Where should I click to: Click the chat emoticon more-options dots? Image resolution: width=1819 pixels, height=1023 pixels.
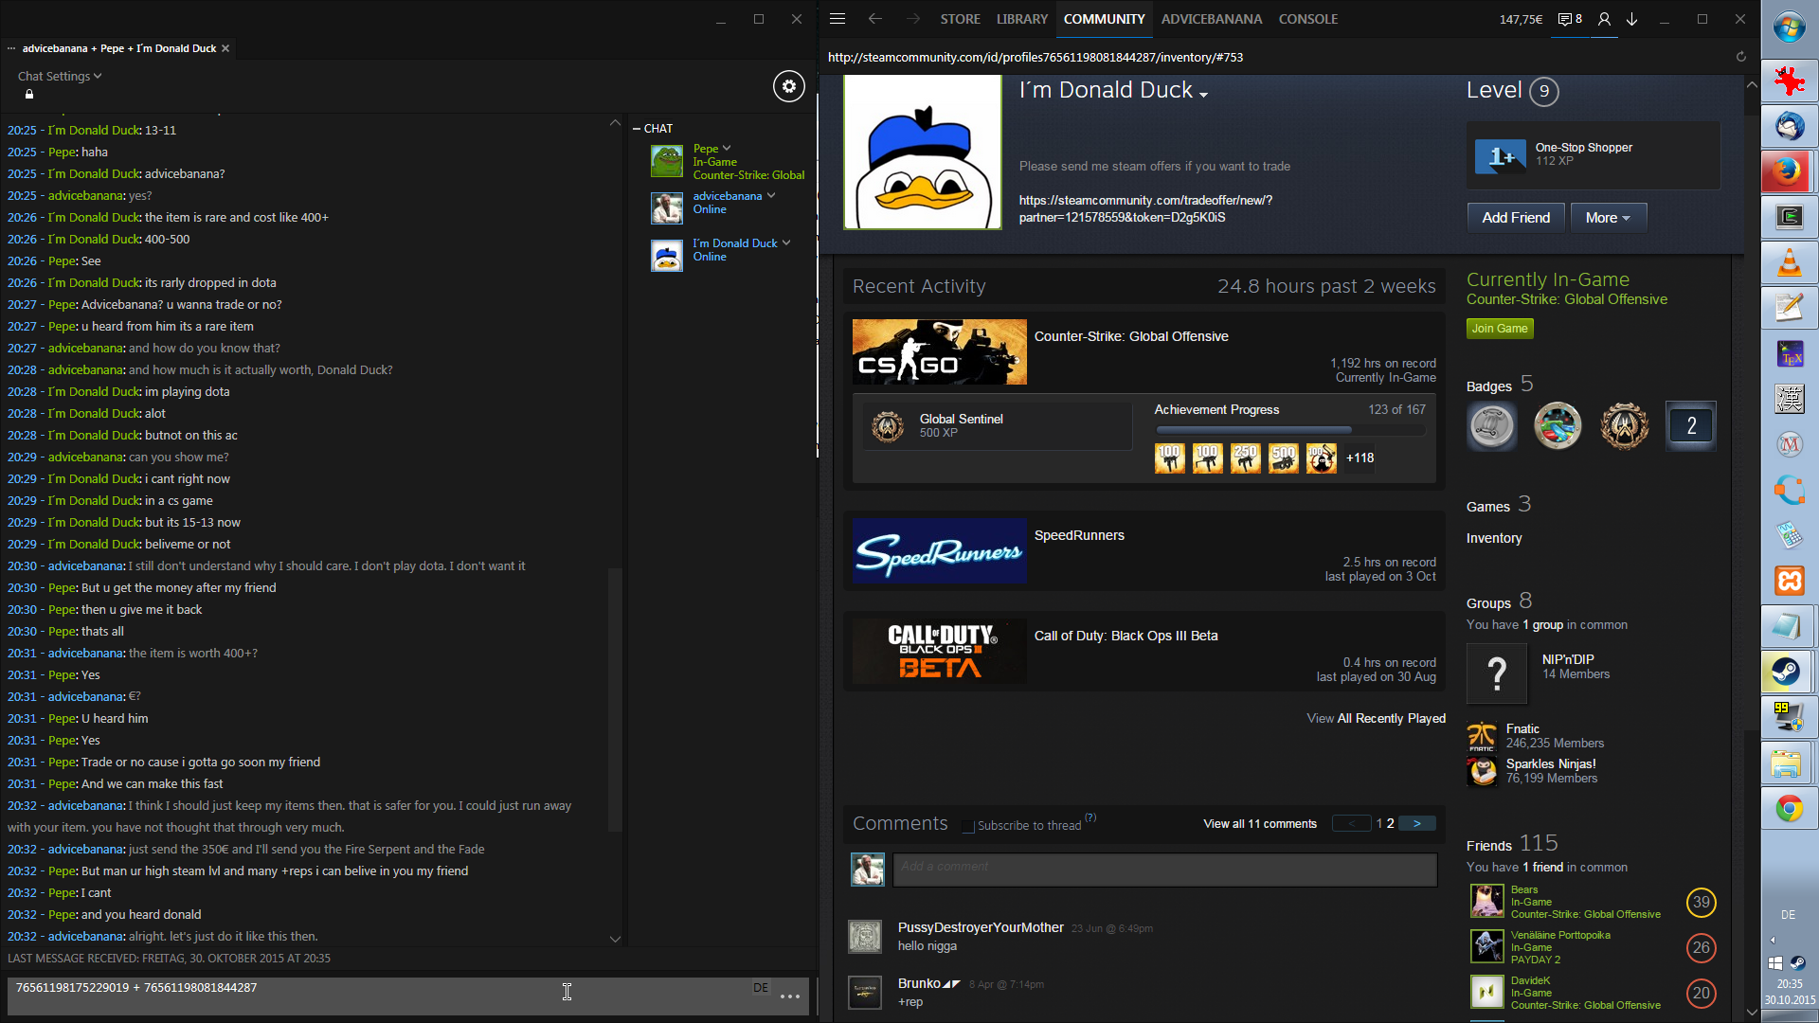(790, 996)
